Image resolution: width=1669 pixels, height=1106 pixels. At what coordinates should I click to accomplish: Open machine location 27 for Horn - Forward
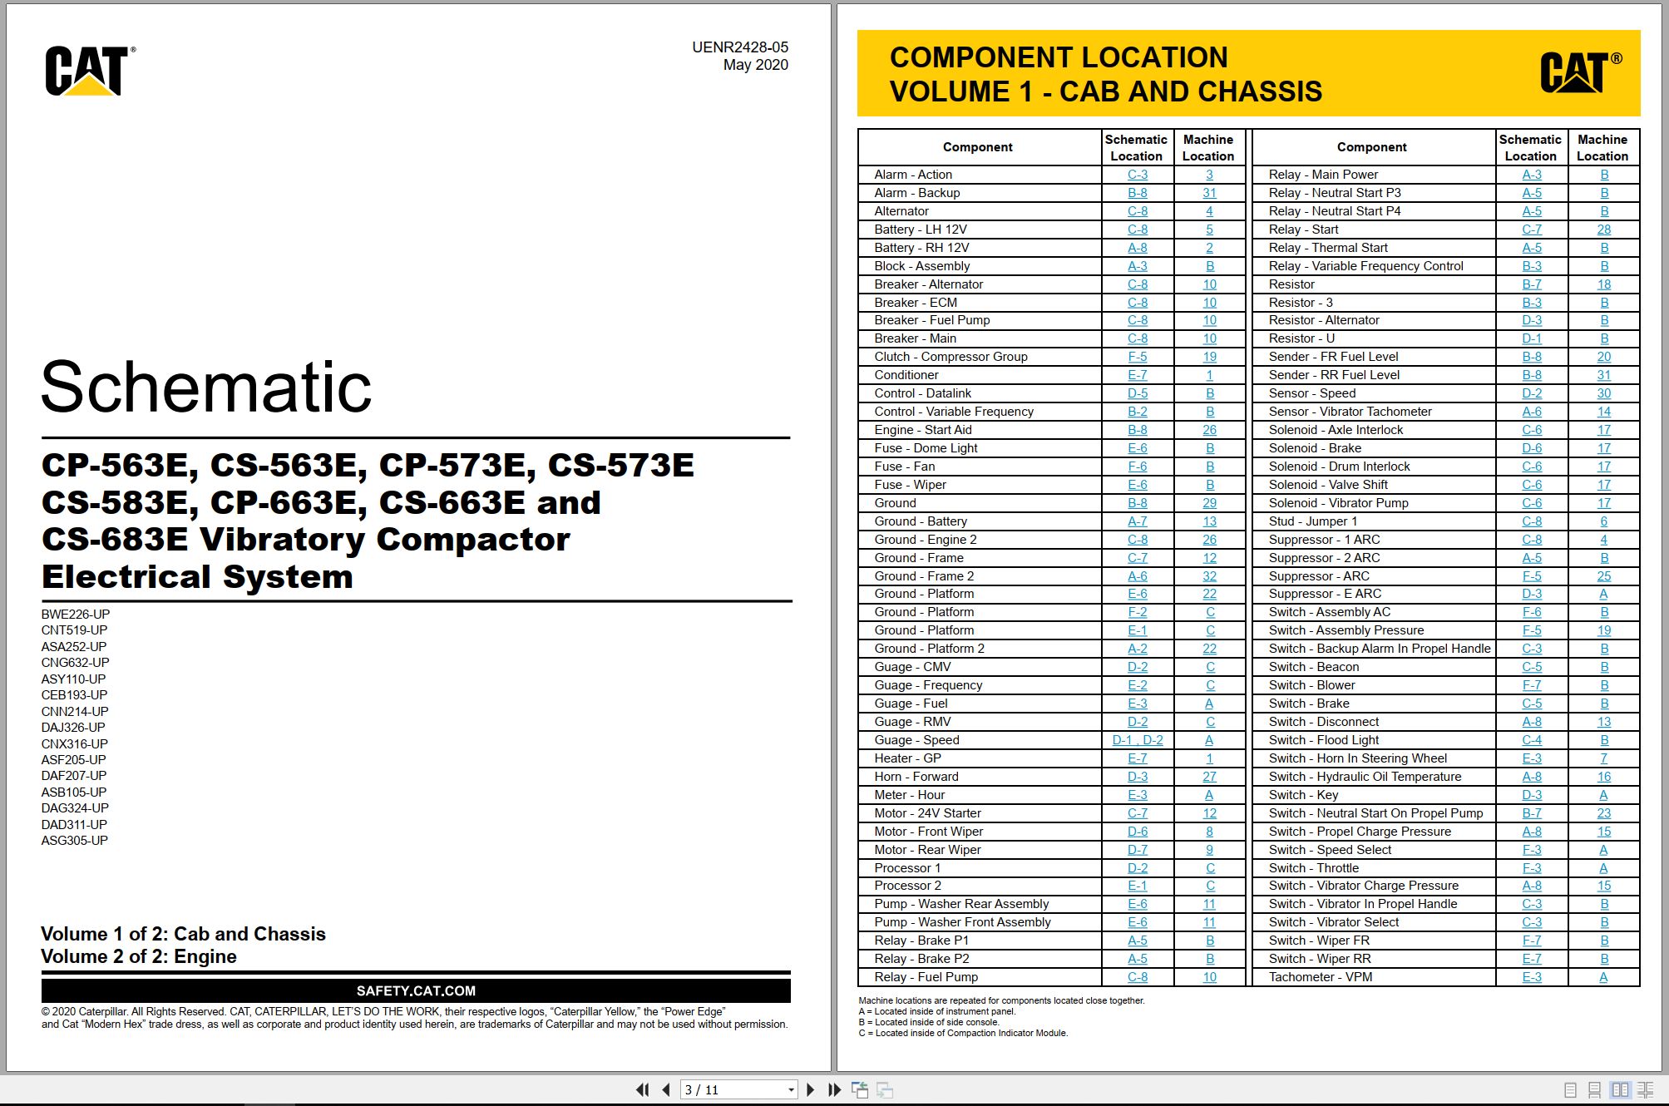point(1209,777)
